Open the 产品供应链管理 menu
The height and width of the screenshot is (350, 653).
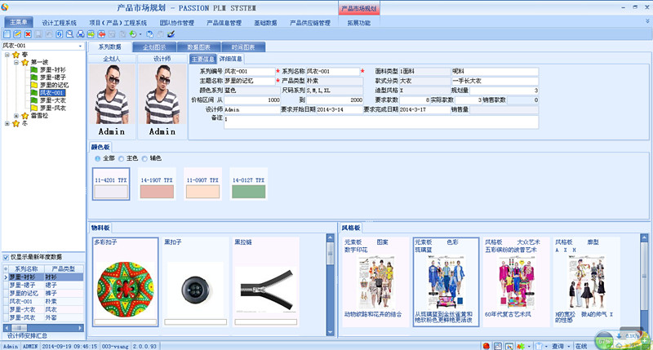[x=310, y=23]
